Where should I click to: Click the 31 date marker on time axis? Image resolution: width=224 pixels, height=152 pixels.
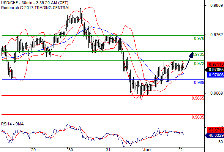coord(108,150)
